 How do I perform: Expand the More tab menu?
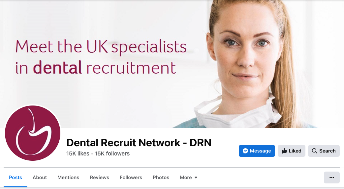(189, 177)
